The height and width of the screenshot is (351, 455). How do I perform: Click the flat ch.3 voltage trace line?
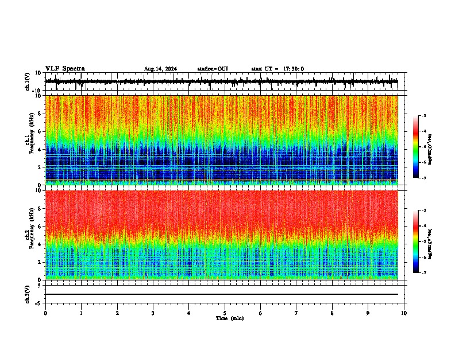coord(222,294)
